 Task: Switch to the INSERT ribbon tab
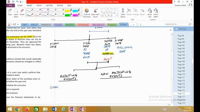(x=29, y=6)
